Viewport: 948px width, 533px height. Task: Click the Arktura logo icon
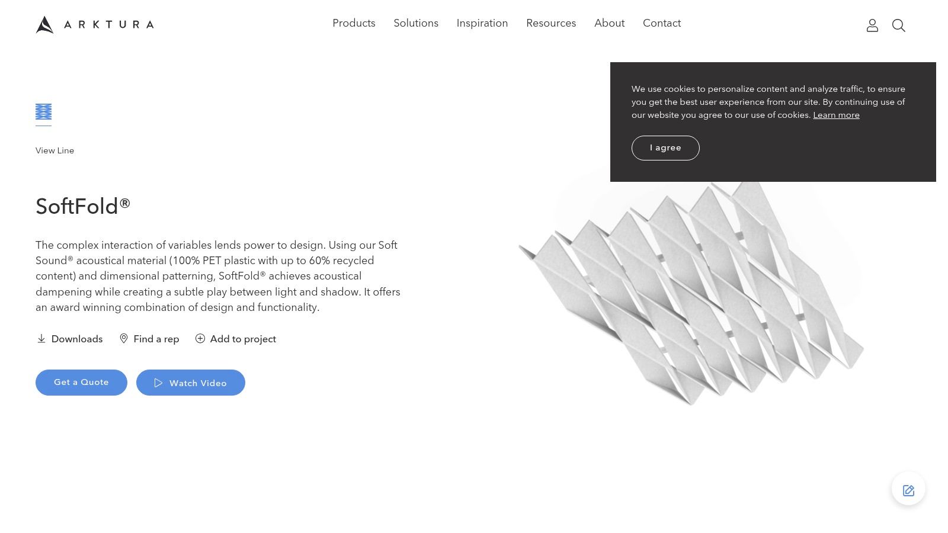(44, 25)
